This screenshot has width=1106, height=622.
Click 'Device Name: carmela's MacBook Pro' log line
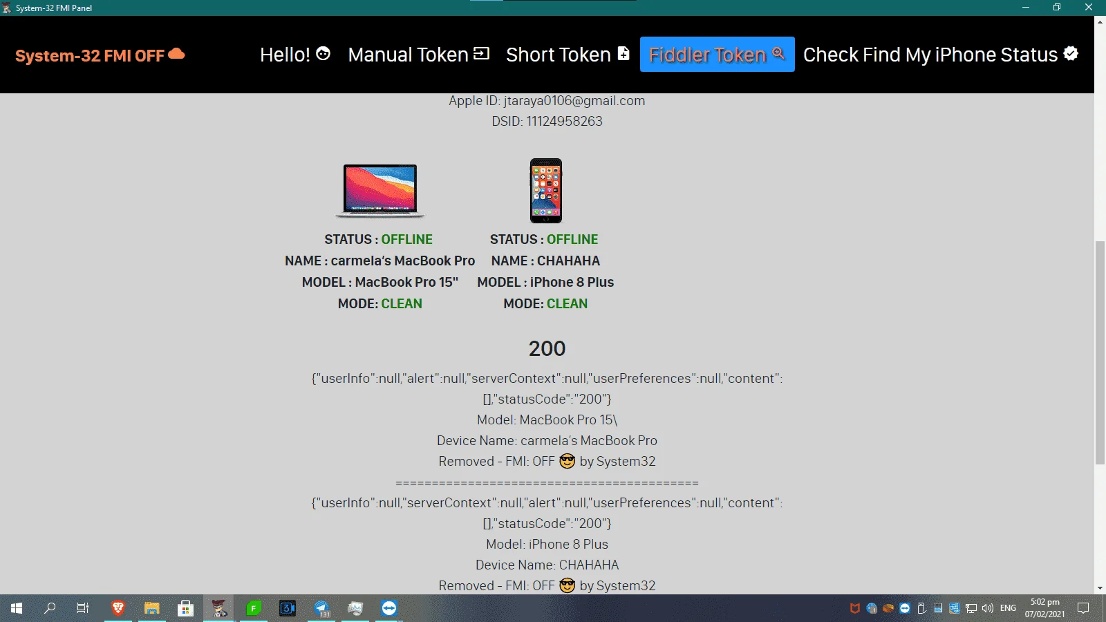(x=547, y=440)
